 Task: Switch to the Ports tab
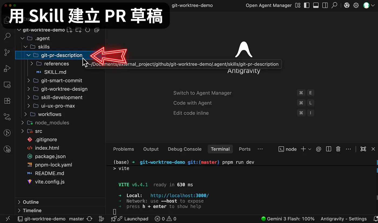coord(245,149)
